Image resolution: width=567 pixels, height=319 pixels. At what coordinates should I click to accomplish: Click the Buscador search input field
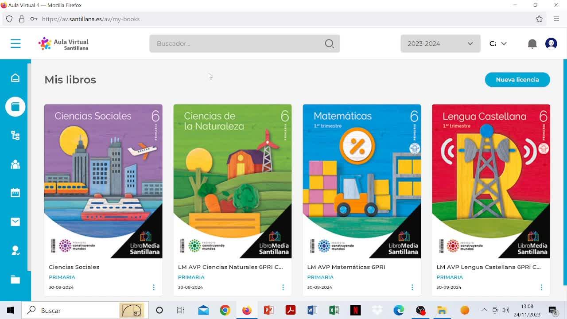(245, 43)
